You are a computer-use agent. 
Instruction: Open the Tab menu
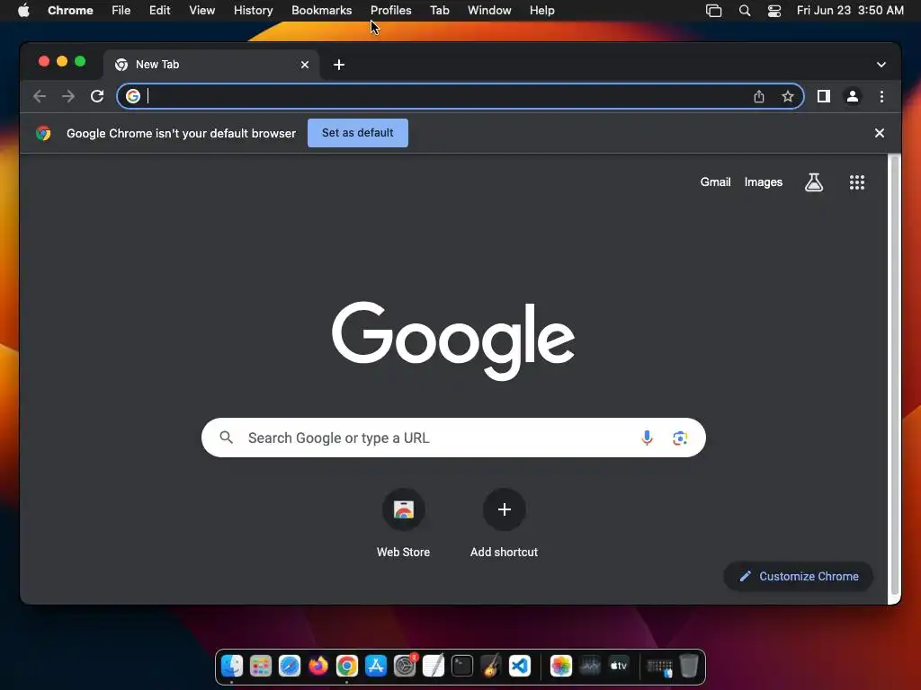click(x=439, y=10)
